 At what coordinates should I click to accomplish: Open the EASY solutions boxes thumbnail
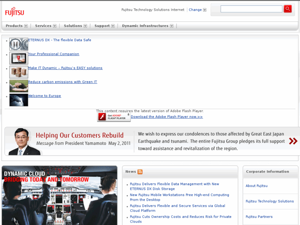19,72
